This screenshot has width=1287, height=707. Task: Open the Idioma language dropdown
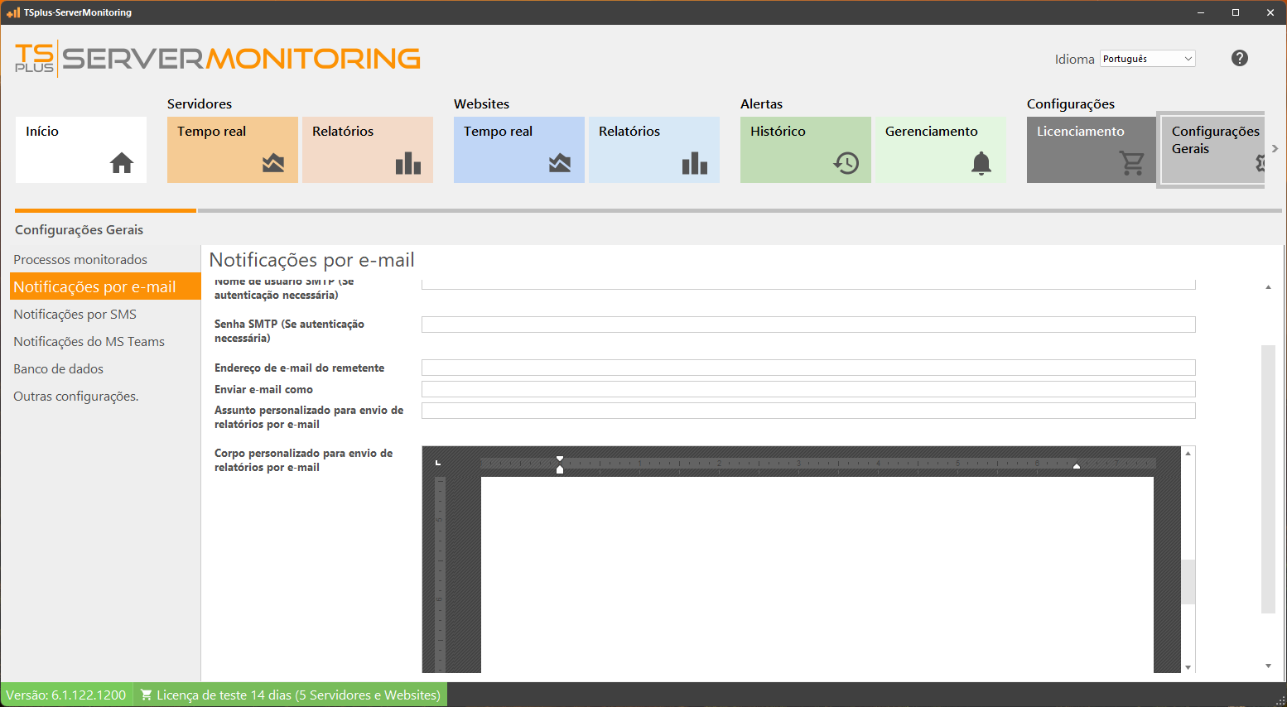[x=1148, y=59]
